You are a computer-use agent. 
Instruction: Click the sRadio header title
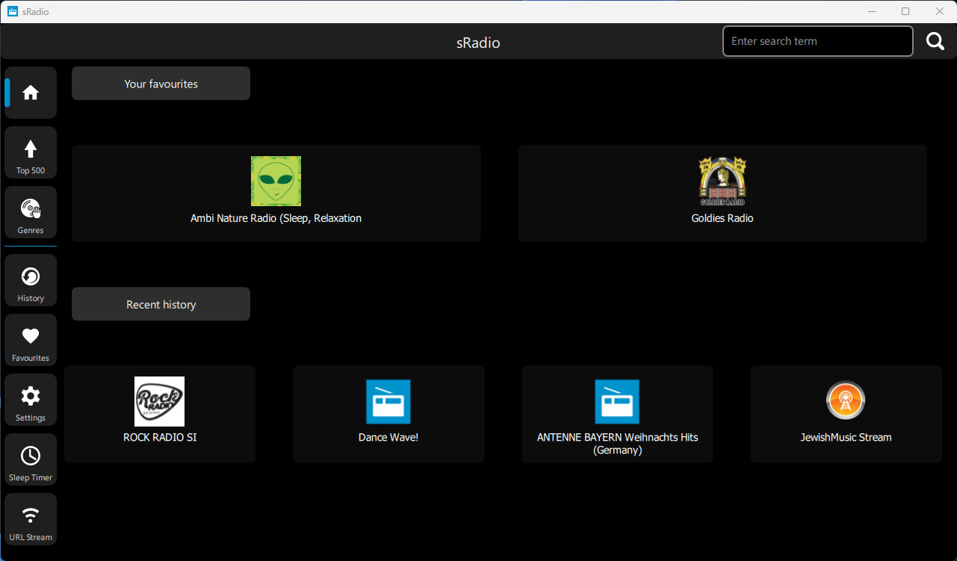pos(478,43)
